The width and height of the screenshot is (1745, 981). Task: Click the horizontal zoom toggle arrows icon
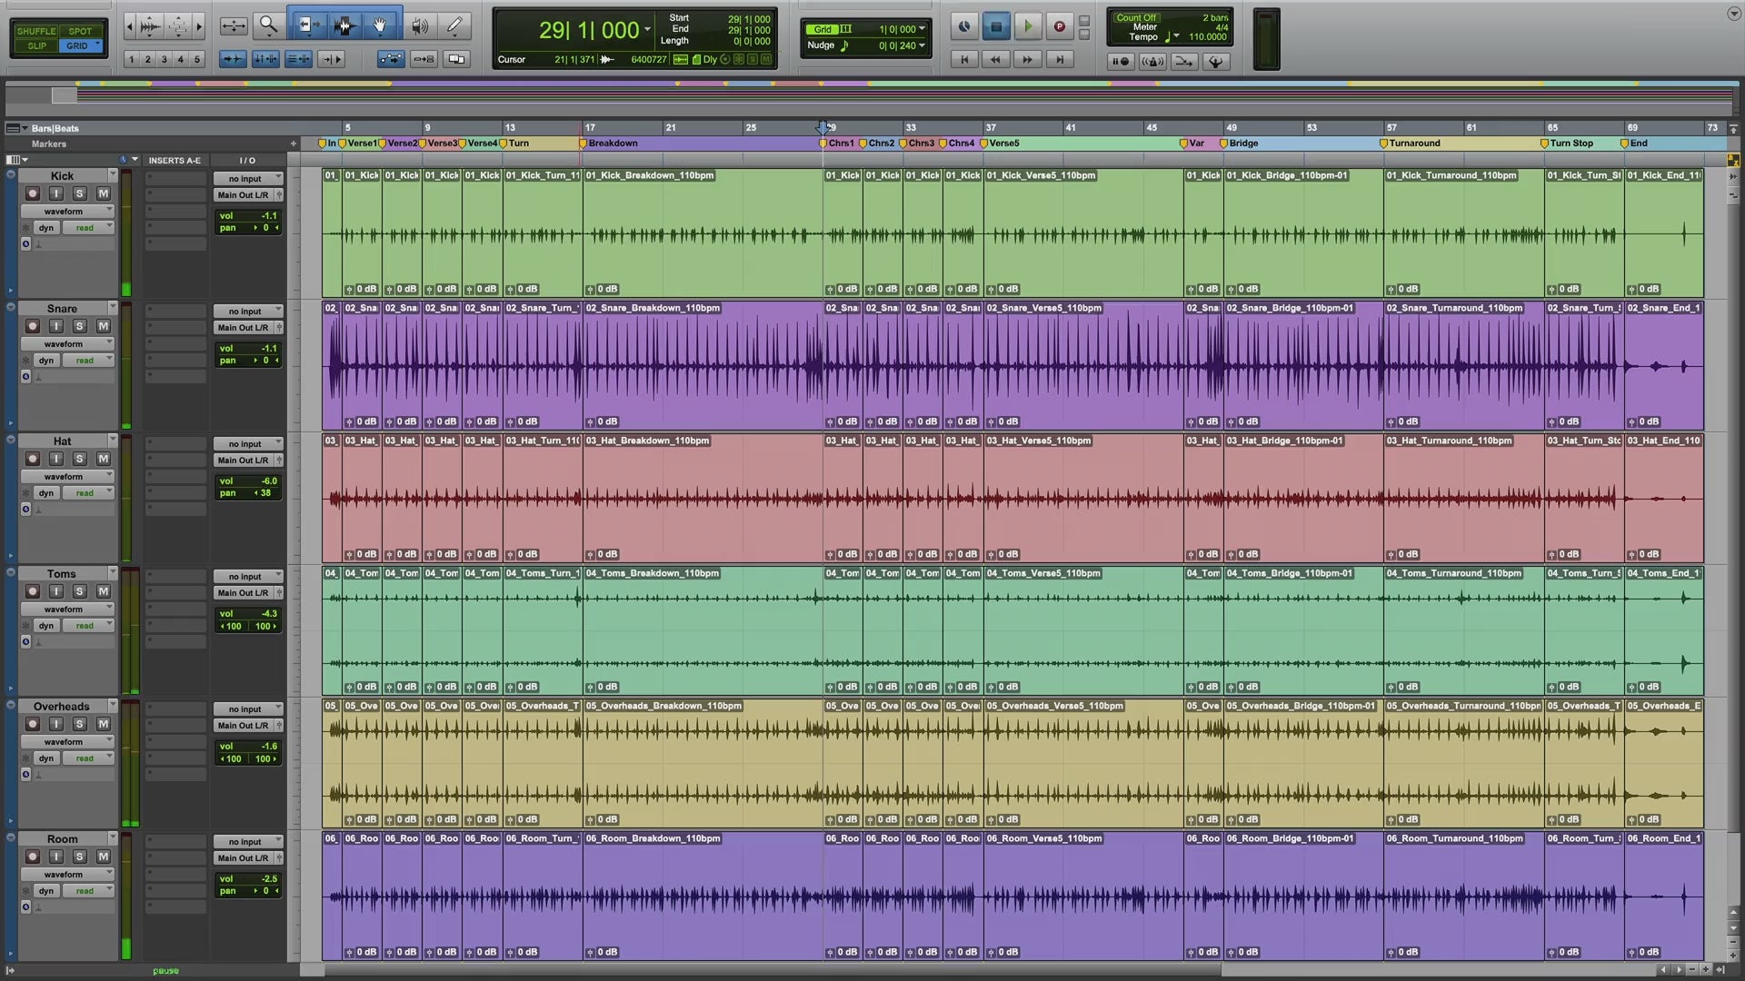point(233,25)
